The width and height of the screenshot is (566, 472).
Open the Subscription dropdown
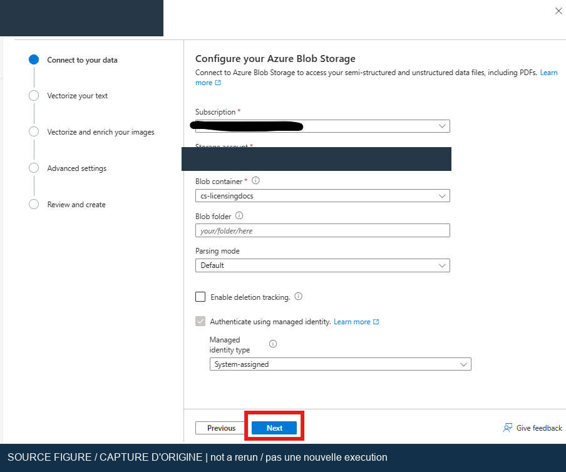(x=322, y=126)
